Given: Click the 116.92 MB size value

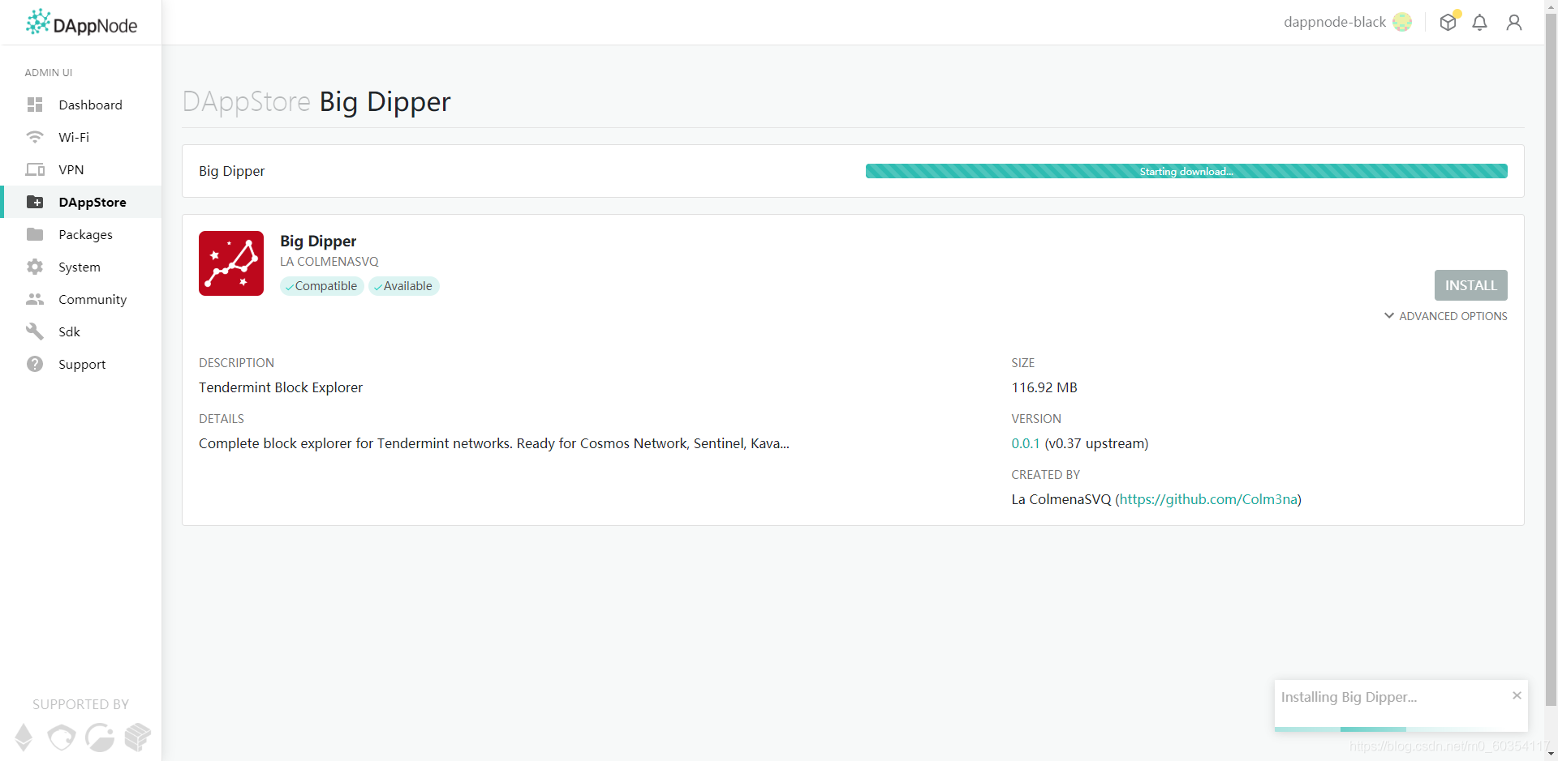Looking at the screenshot, I should tap(1044, 387).
